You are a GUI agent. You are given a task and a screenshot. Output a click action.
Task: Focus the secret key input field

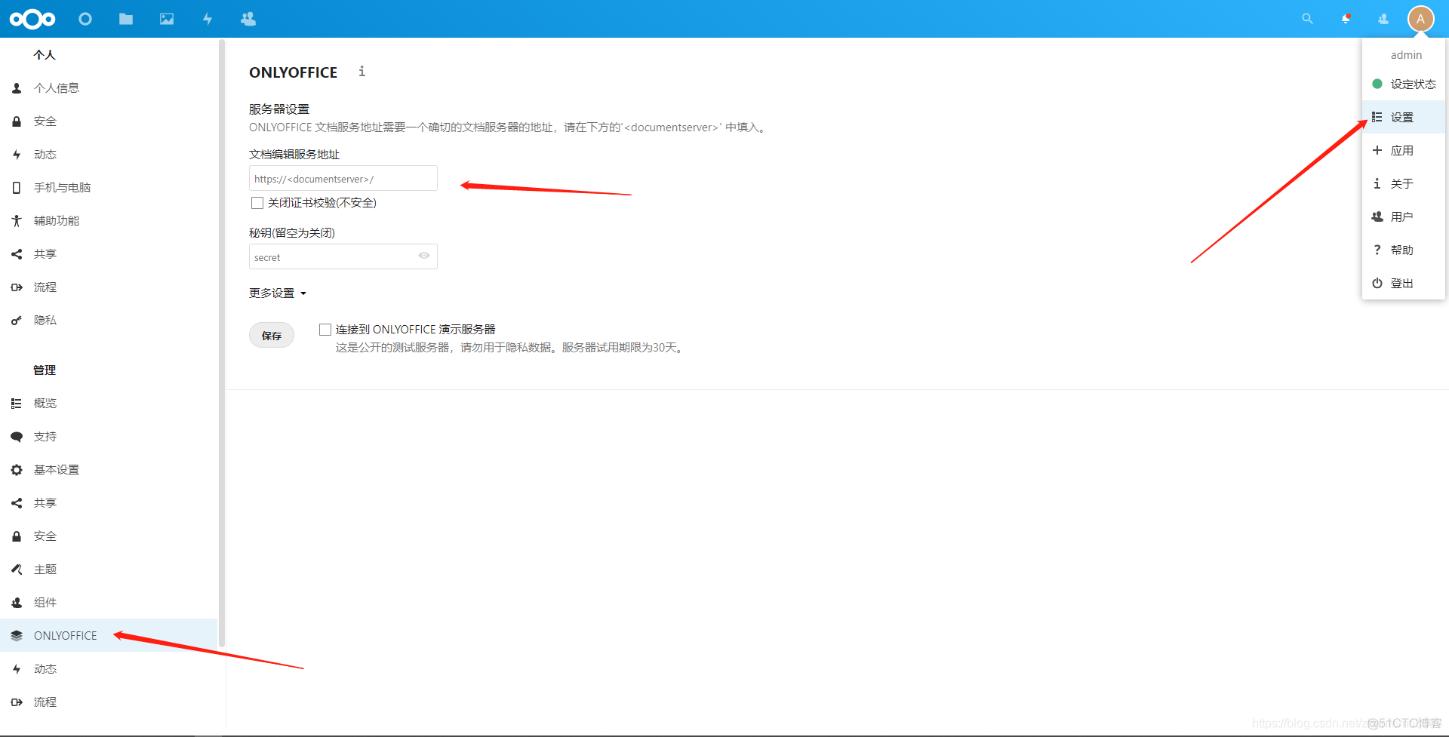(343, 256)
